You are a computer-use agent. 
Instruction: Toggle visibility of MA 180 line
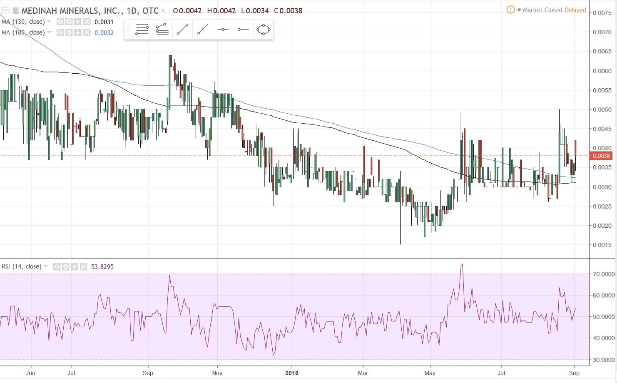[x=60, y=32]
